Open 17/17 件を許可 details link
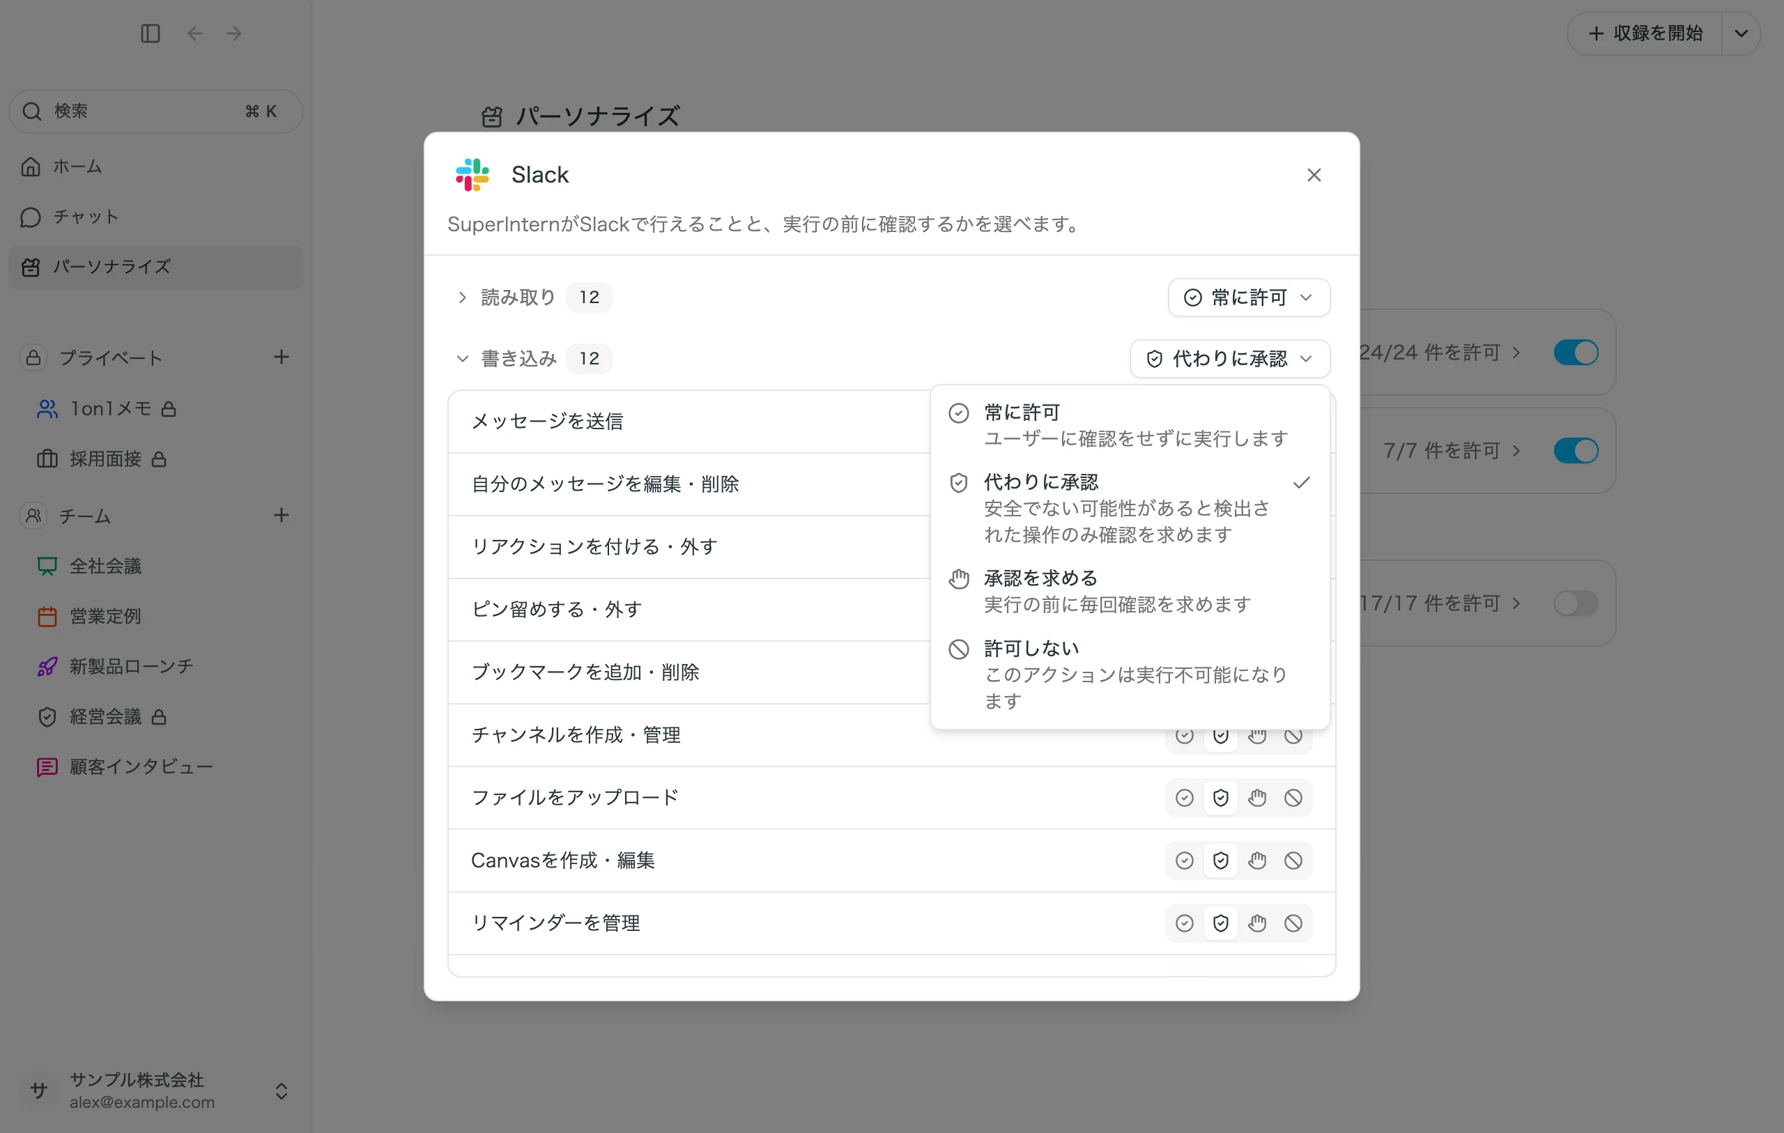The width and height of the screenshot is (1784, 1133). pos(1439,603)
